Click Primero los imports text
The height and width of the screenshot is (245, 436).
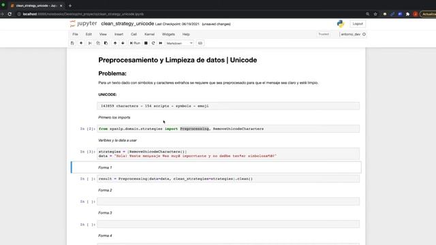coord(114,118)
